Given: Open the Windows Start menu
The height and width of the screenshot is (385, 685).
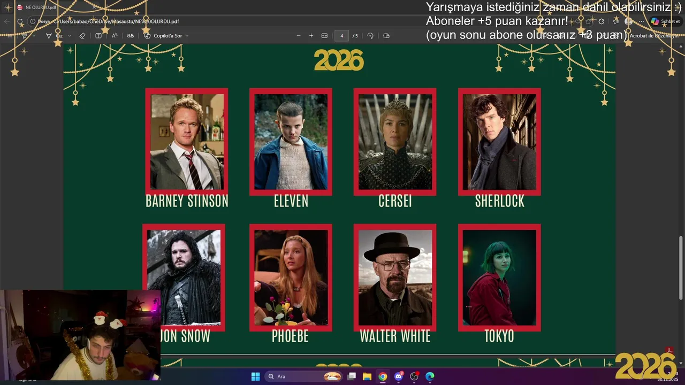Looking at the screenshot, I should [255, 376].
